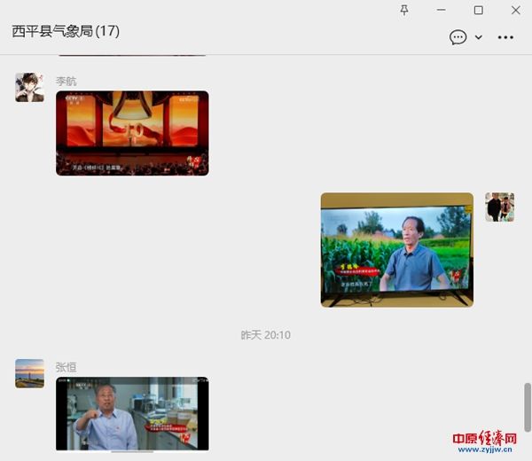Maximize the chat window
This screenshot has width=532, height=461.
pyautogui.click(x=478, y=10)
